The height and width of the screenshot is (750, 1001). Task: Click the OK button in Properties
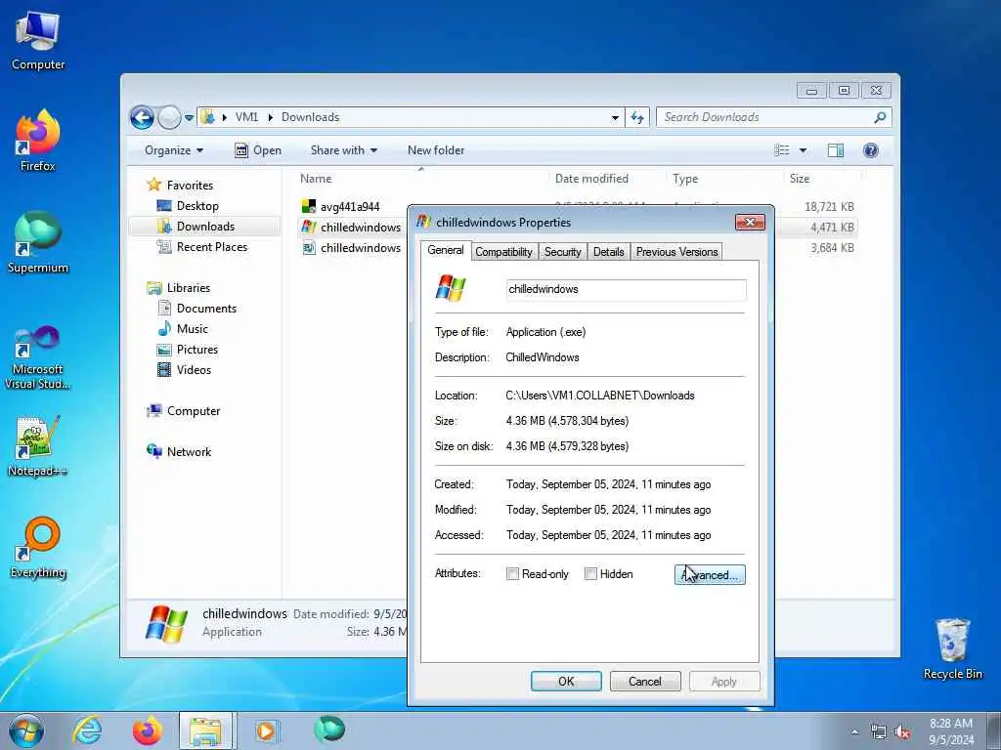566,681
